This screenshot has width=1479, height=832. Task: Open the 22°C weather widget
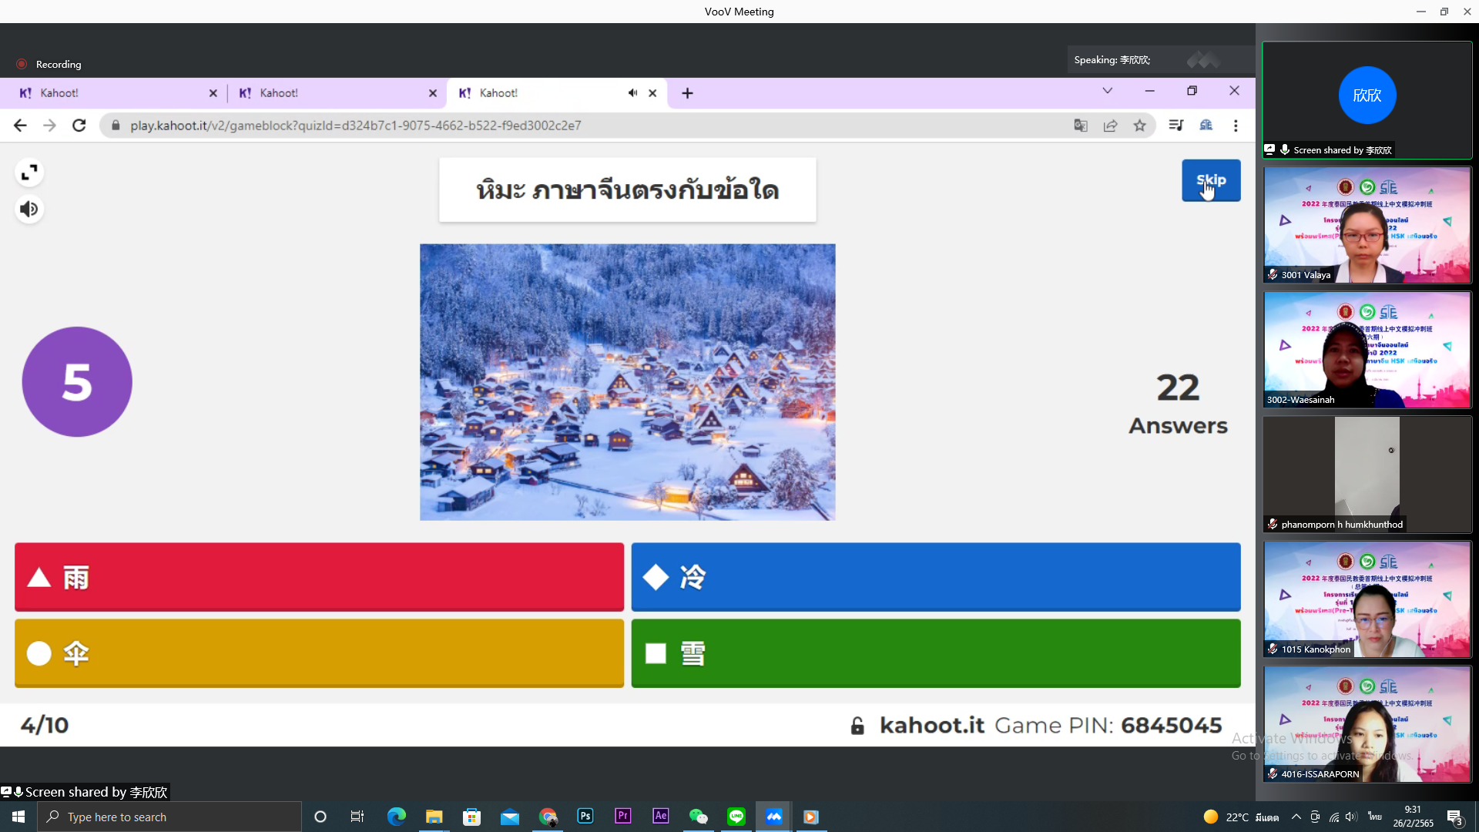(1240, 817)
